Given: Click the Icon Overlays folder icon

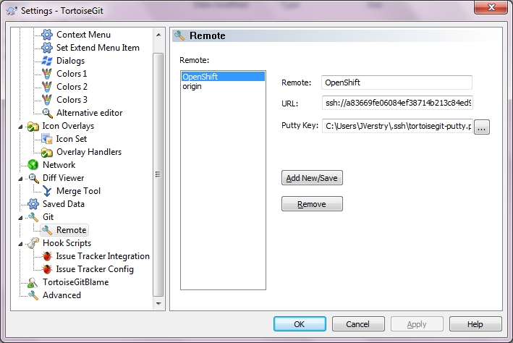Looking at the screenshot, I should 33,126.
